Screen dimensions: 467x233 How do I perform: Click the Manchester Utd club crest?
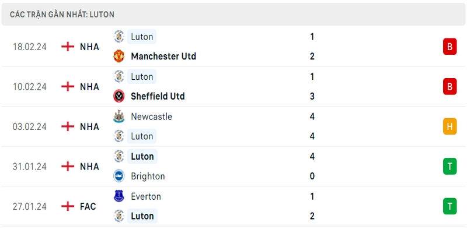coord(119,56)
